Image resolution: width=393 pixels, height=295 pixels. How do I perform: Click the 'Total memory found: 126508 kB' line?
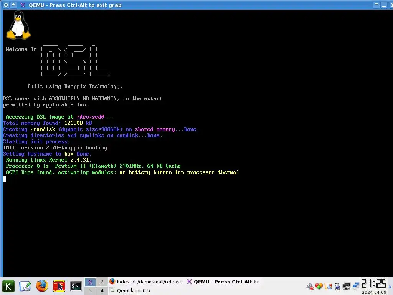tap(48, 123)
